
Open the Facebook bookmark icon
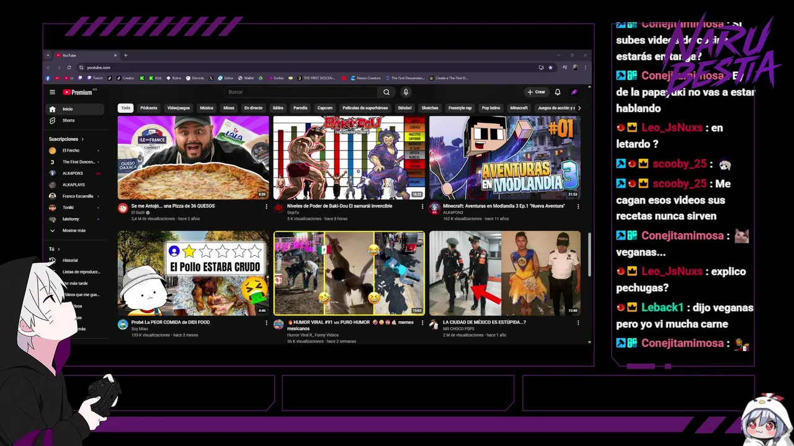(x=48, y=78)
